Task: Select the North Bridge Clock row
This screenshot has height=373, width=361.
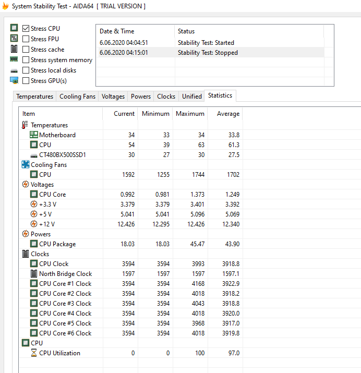Action: [x=131, y=273]
